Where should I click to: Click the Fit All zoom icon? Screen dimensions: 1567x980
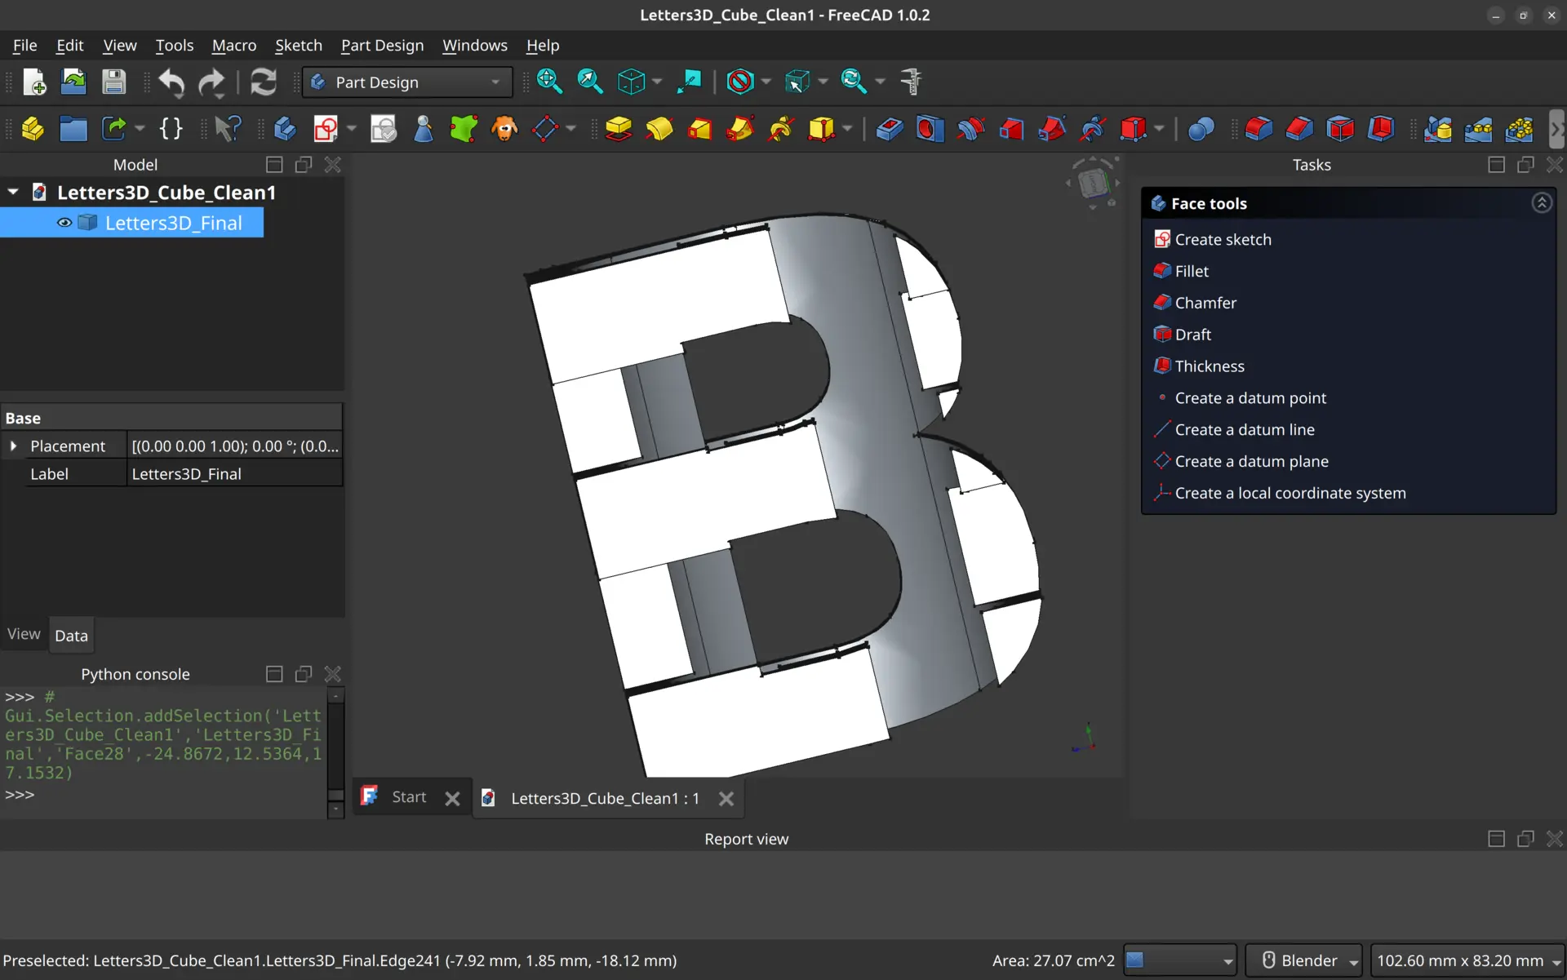[549, 82]
